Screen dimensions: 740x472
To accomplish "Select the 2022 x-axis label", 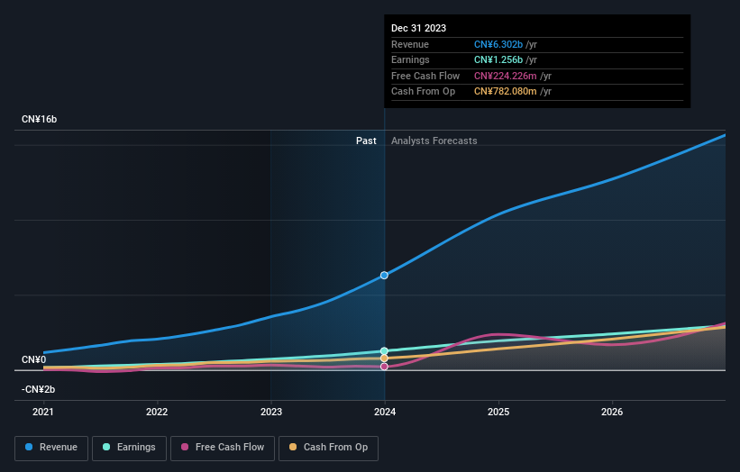I will [157, 412].
